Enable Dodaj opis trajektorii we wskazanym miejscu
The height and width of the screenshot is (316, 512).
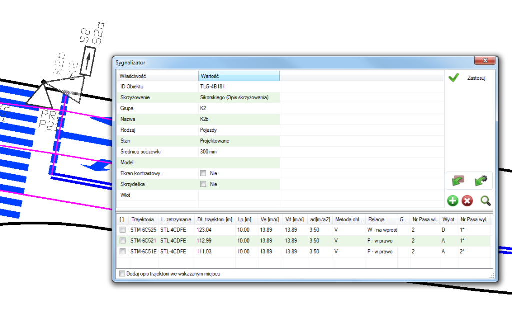pyautogui.click(x=122, y=274)
